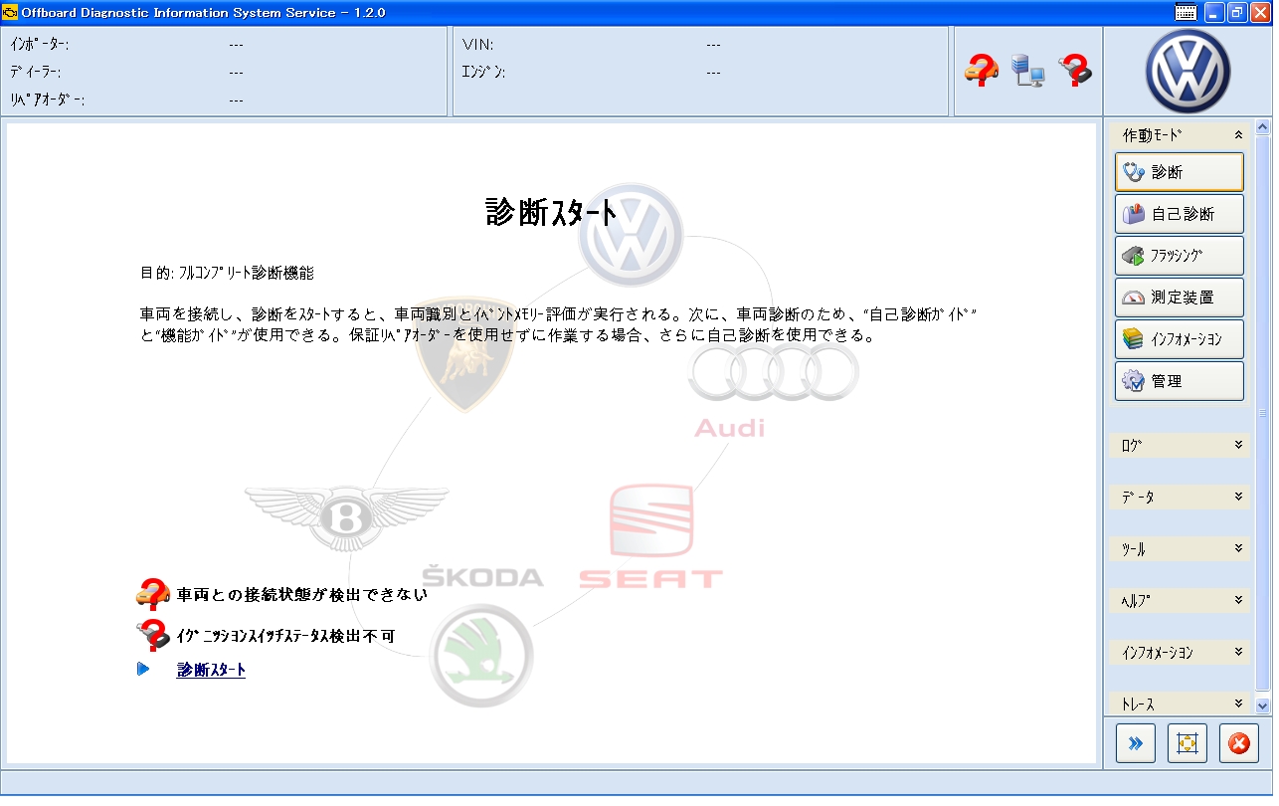The height and width of the screenshot is (806, 1279).
Task: Select the インフォメーション button under 作動モード
Action: [1180, 339]
